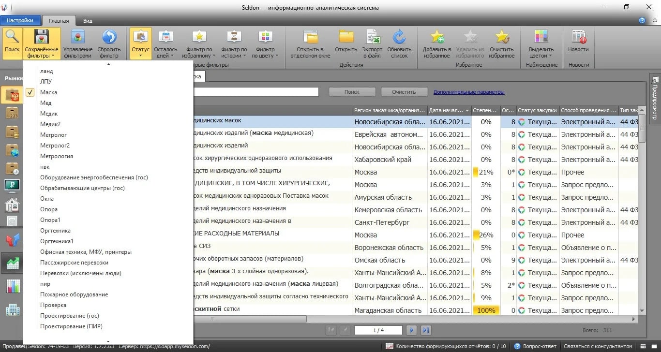661x352 pixels.
Task: Open Фильтр по цвету dropdown
Action: tap(265, 44)
